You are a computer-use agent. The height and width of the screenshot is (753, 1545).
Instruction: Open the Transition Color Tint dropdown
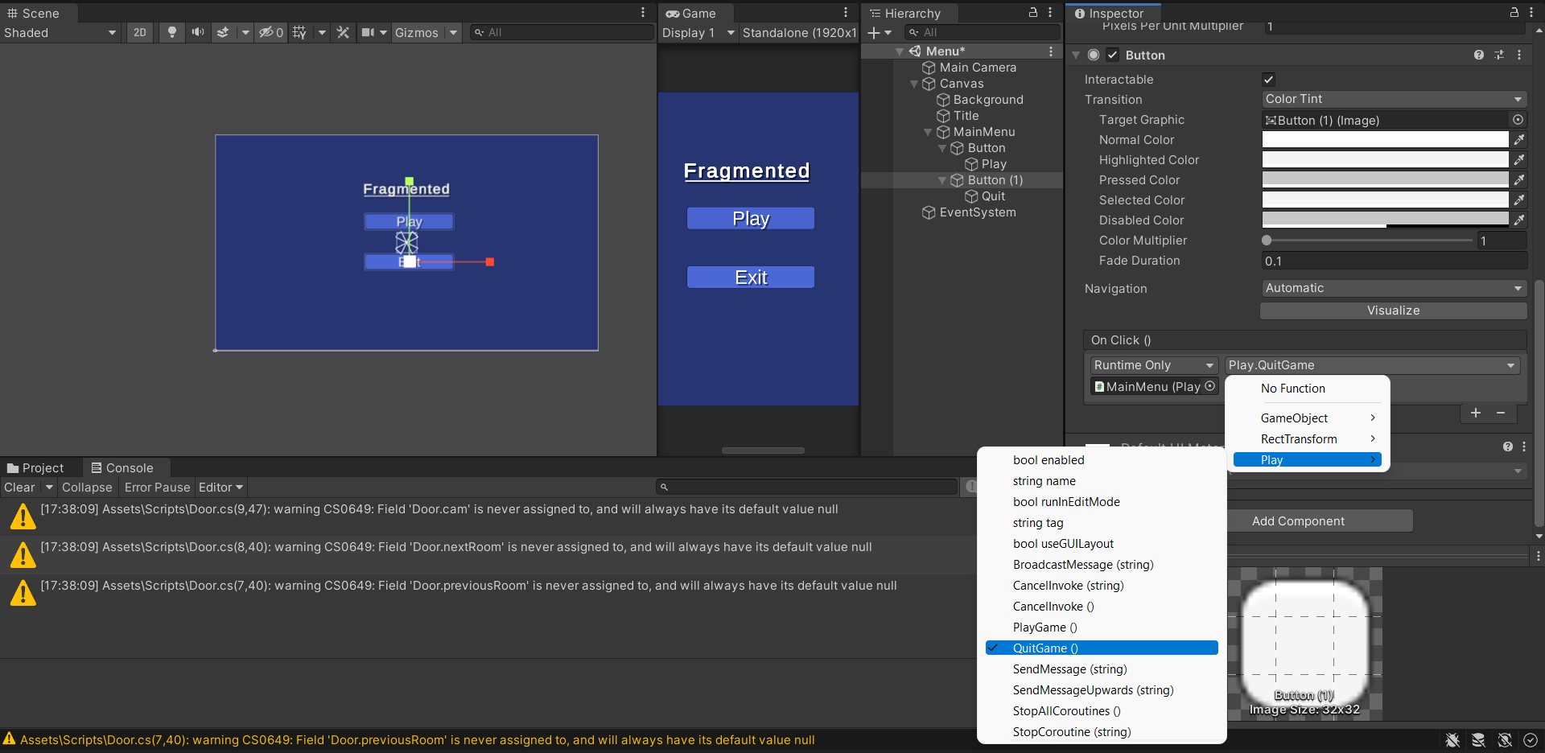1393,99
